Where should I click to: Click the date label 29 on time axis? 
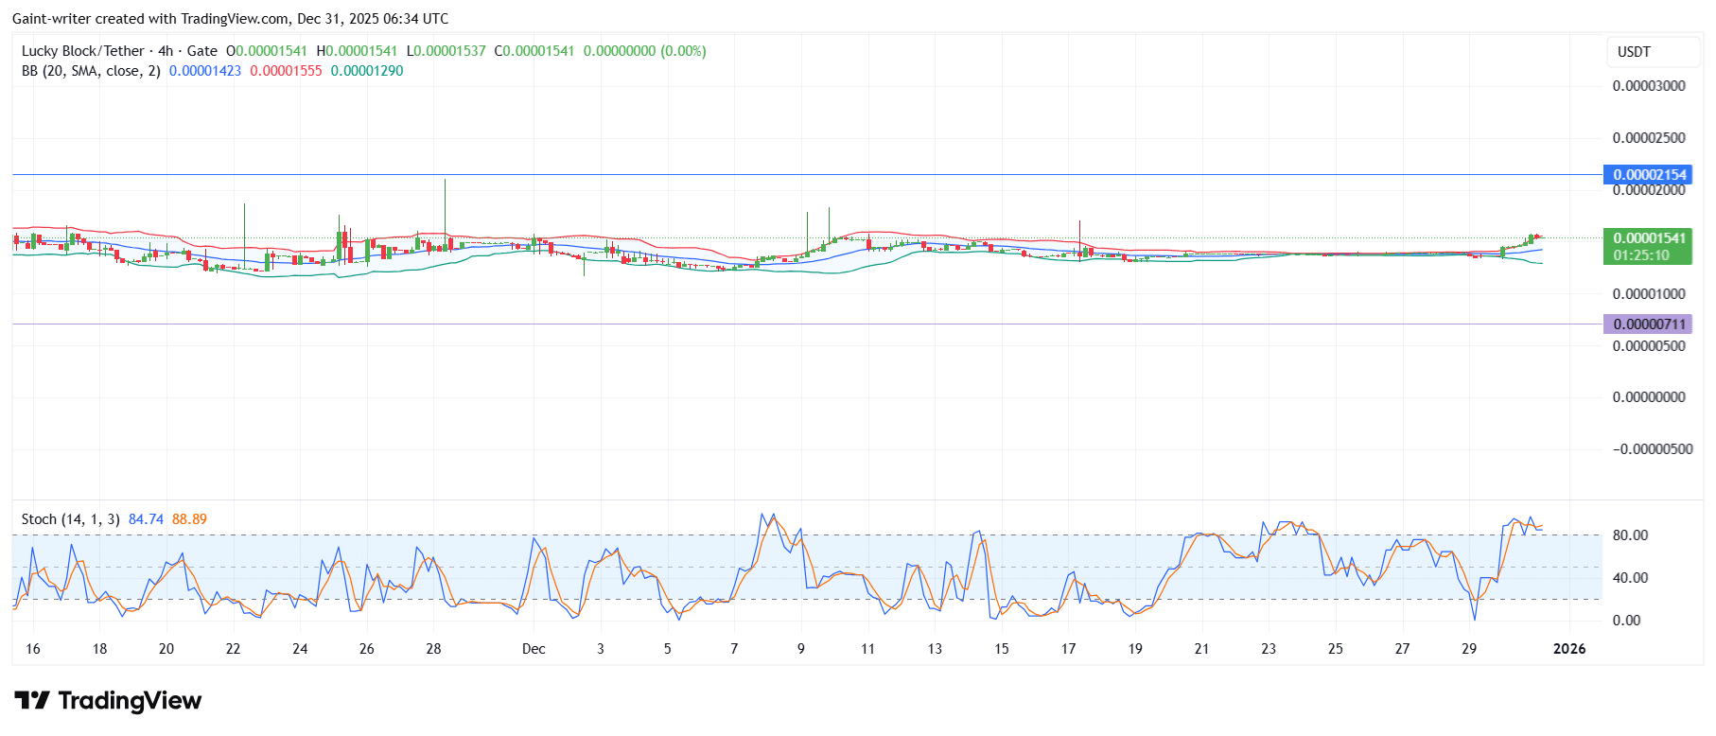tap(1469, 649)
